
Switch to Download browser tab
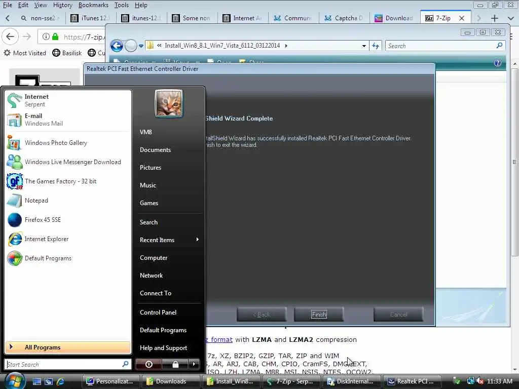[394, 18]
